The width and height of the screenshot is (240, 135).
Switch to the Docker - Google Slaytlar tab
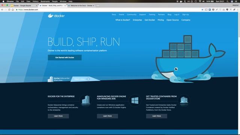pos(24,6)
